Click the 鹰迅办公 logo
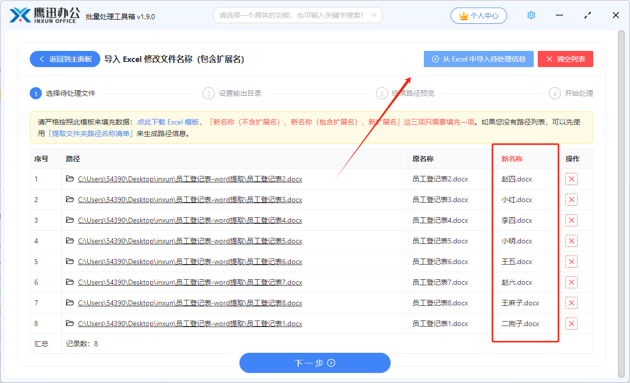Image resolution: width=630 pixels, height=383 pixels. (45, 15)
